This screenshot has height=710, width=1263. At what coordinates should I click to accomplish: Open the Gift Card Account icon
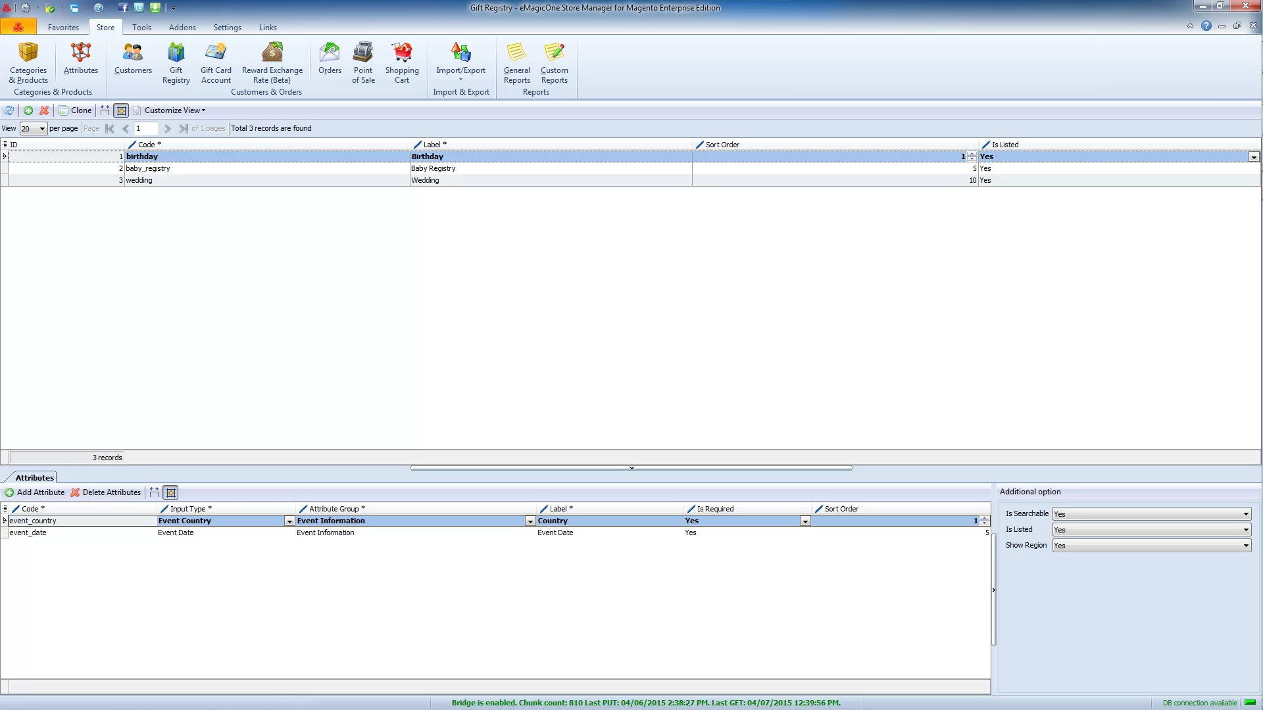(x=216, y=63)
